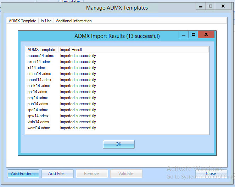Click the Additional Information column header
Image resolution: width=235 pixels, height=187 pixels.
pyautogui.click(x=140, y=21)
